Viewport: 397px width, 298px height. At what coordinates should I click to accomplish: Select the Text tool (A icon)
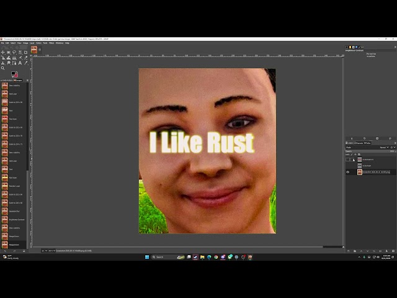pyautogui.click(x=20, y=63)
